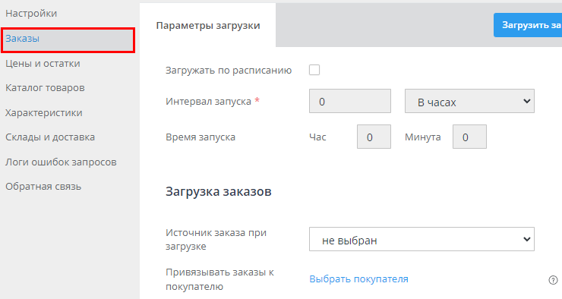Focus the Минута launch time field
The image size is (562, 299).
(x=469, y=137)
